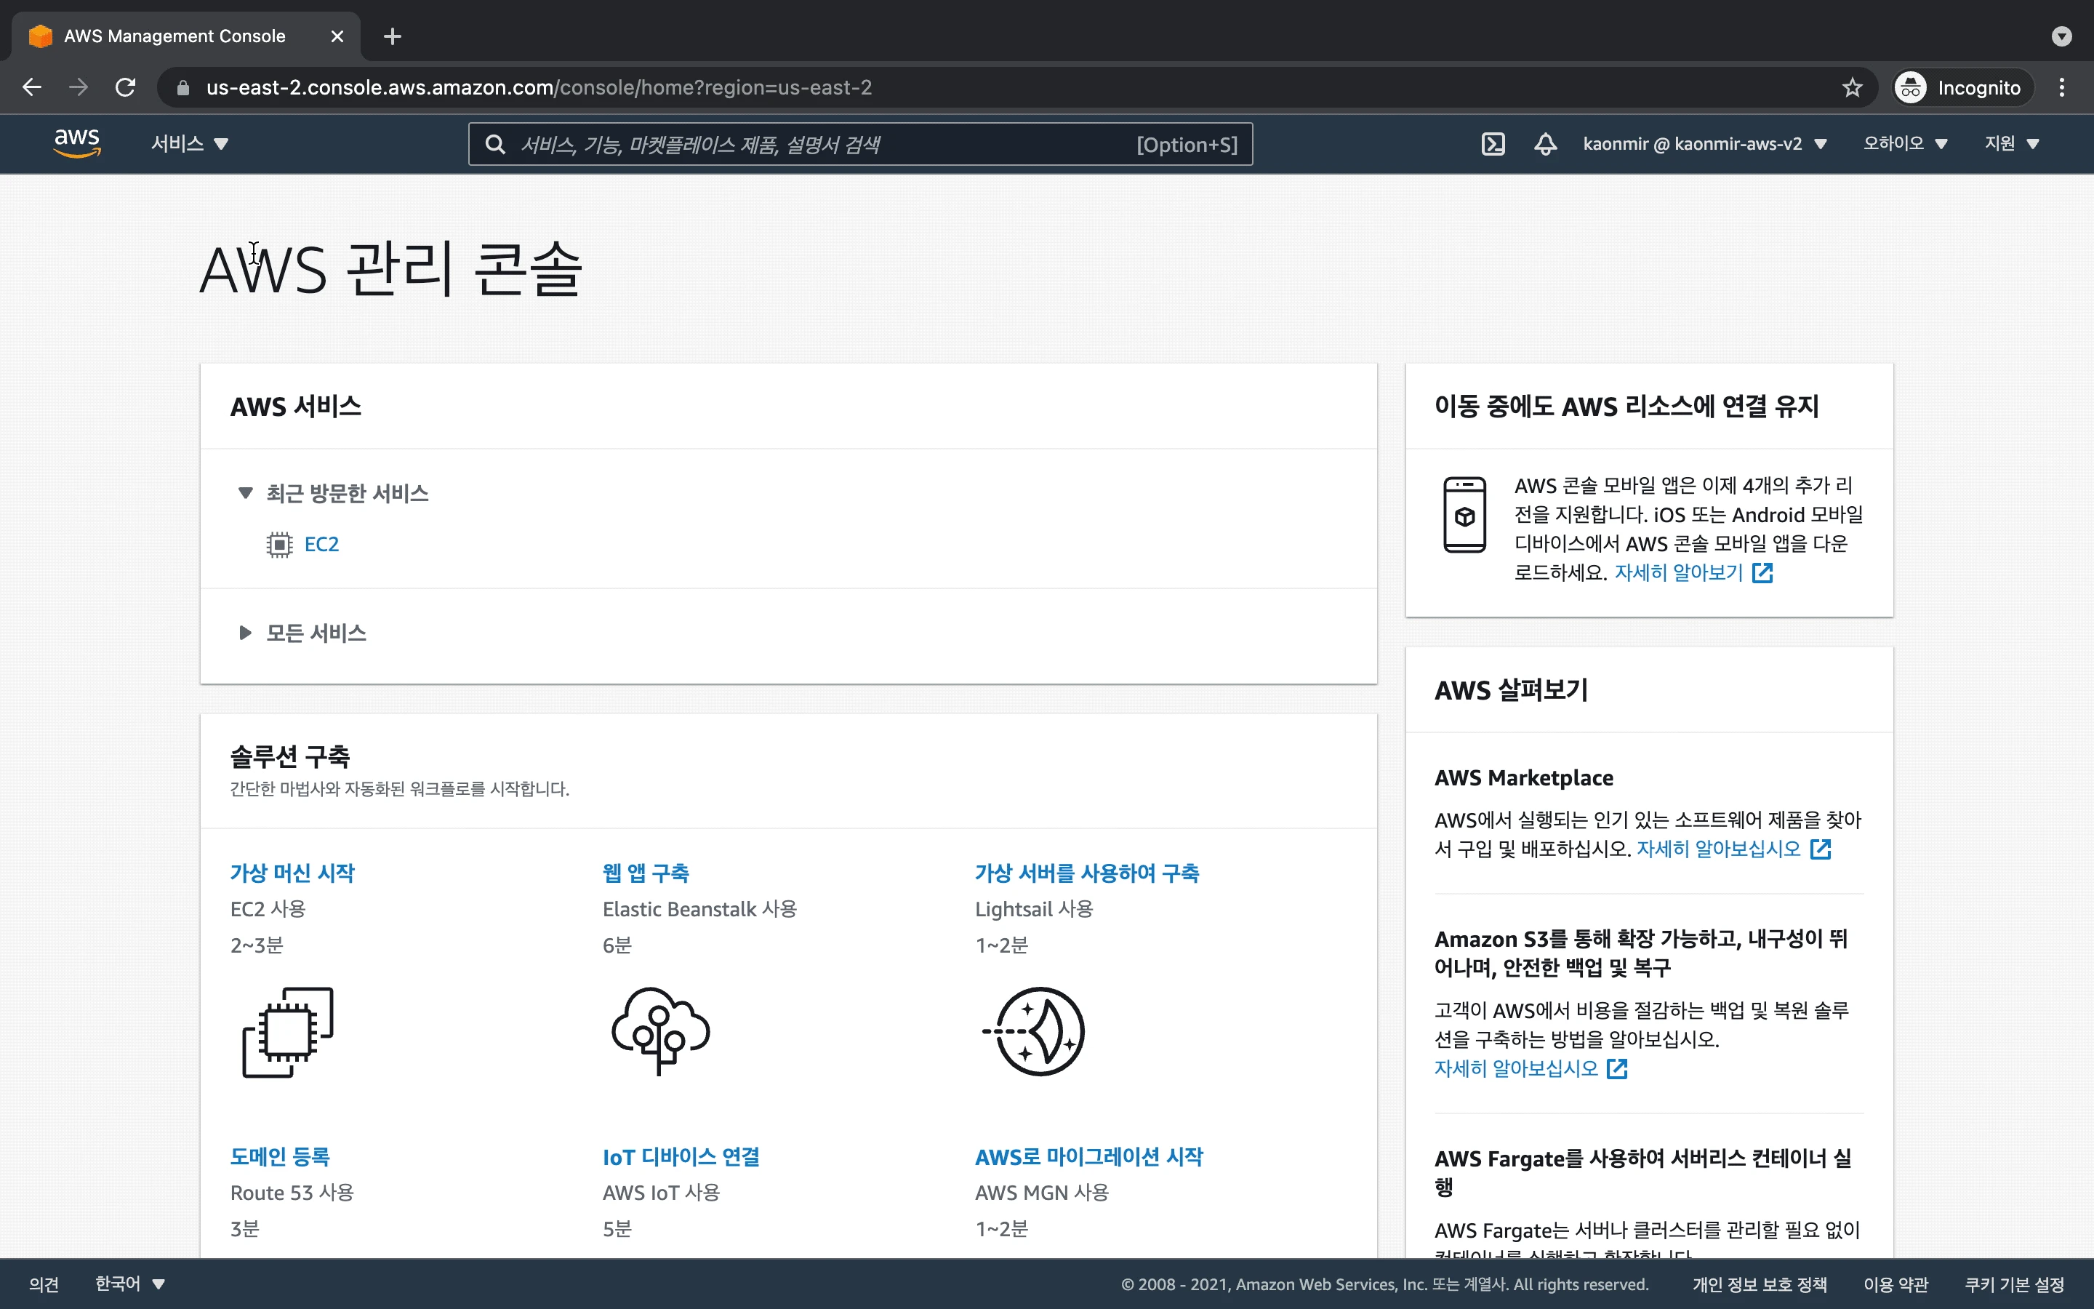Open the AWS로 마이그레이션 시작 link

[1088, 1158]
